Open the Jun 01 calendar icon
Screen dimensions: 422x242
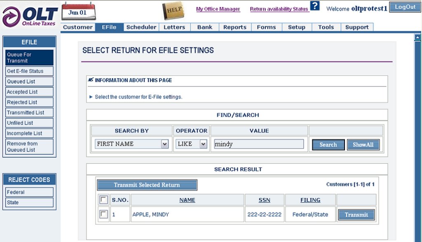coord(78,11)
